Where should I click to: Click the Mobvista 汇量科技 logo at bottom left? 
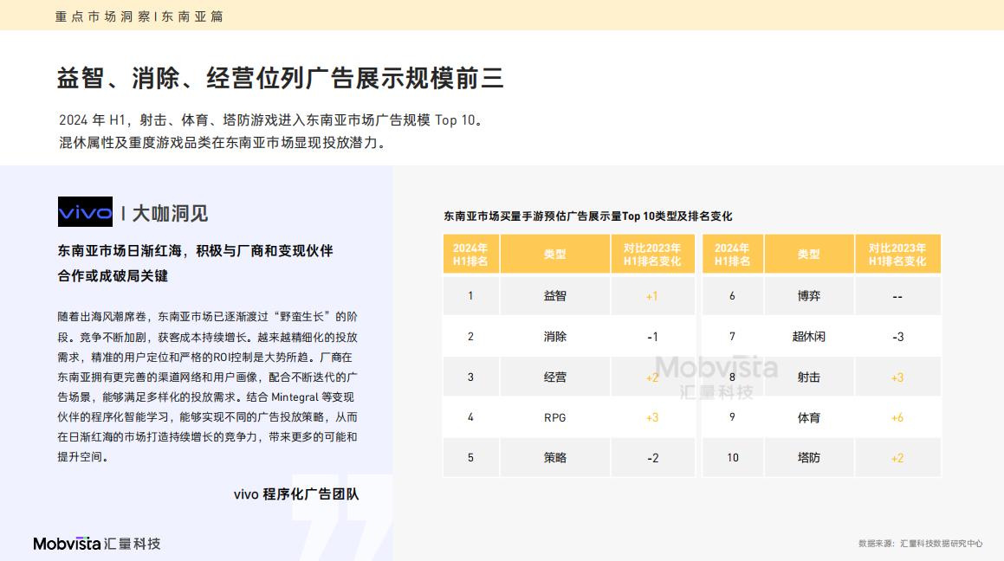point(97,544)
